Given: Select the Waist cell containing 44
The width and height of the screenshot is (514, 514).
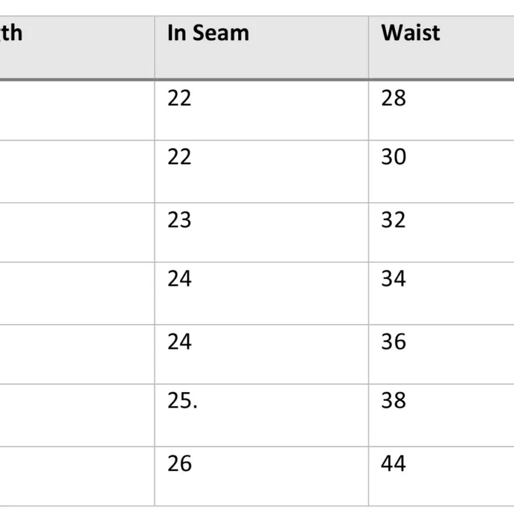Looking at the screenshot, I should (x=394, y=464).
